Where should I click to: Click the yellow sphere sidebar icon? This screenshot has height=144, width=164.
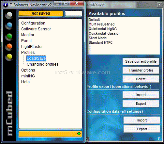pos(9,57)
